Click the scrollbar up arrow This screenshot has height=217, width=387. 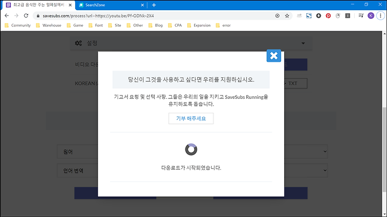coord(384,33)
